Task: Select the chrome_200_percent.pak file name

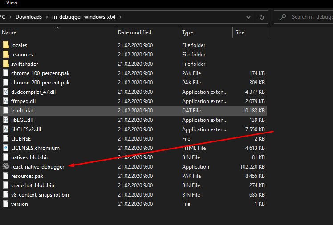Action: tap(41, 83)
